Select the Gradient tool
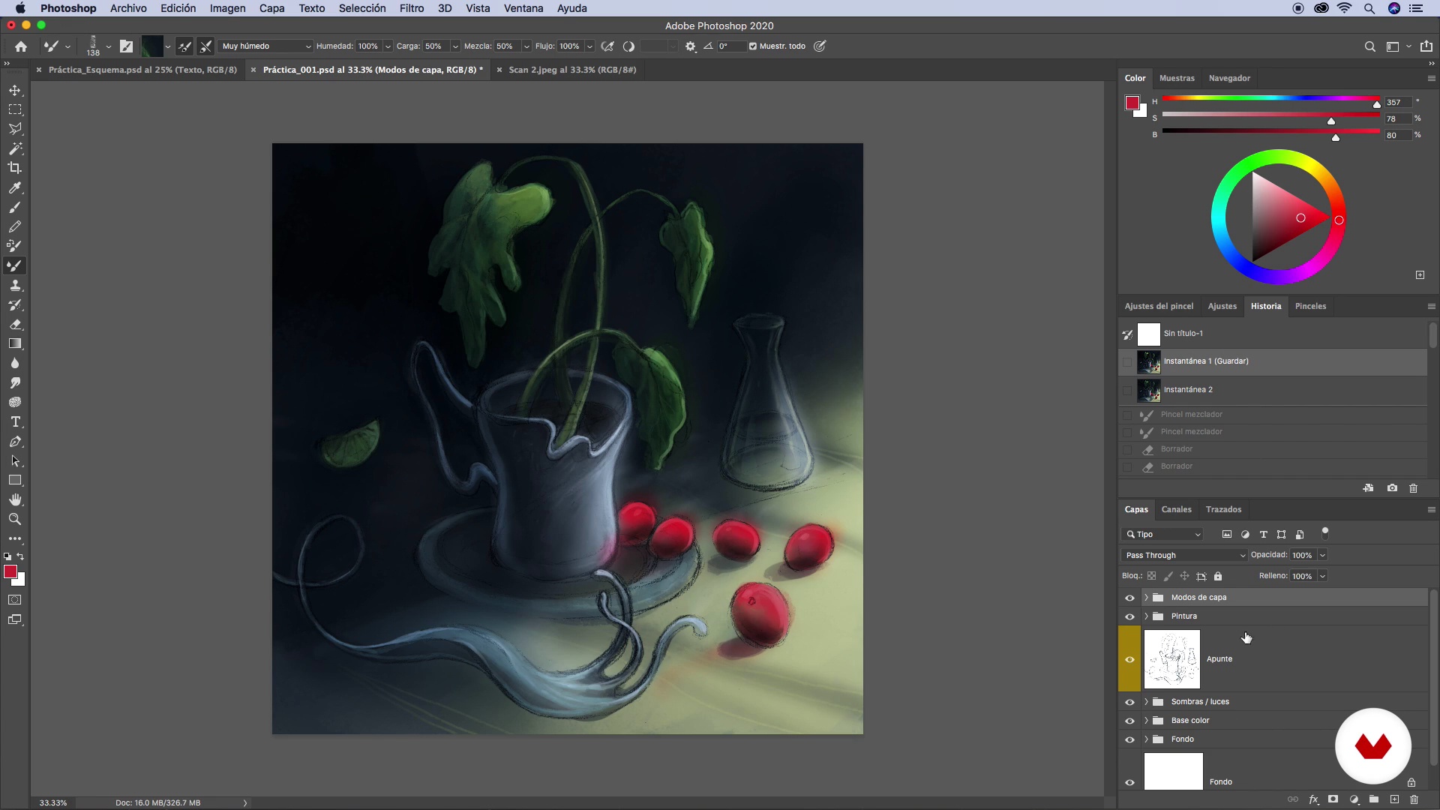Screen dimensions: 1440x810 [15, 343]
